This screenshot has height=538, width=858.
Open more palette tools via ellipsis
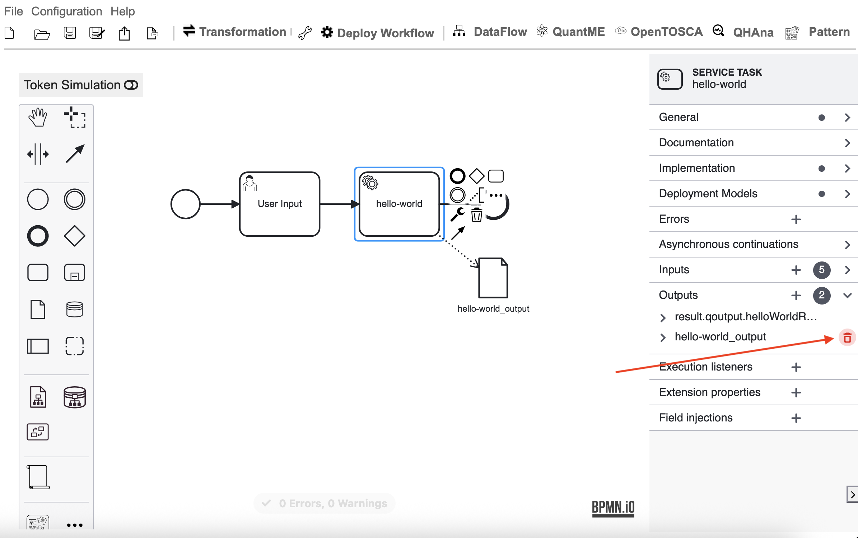pos(75,525)
